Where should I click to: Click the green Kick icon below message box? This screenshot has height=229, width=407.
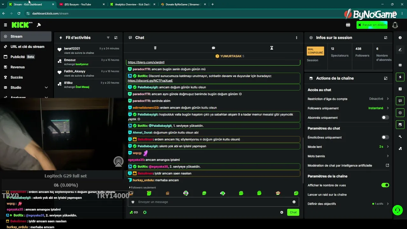tap(145, 212)
